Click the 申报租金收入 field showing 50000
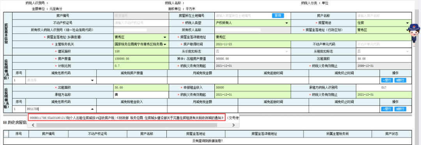The height and width of the screenshot is (145, 421). point(253,87)
